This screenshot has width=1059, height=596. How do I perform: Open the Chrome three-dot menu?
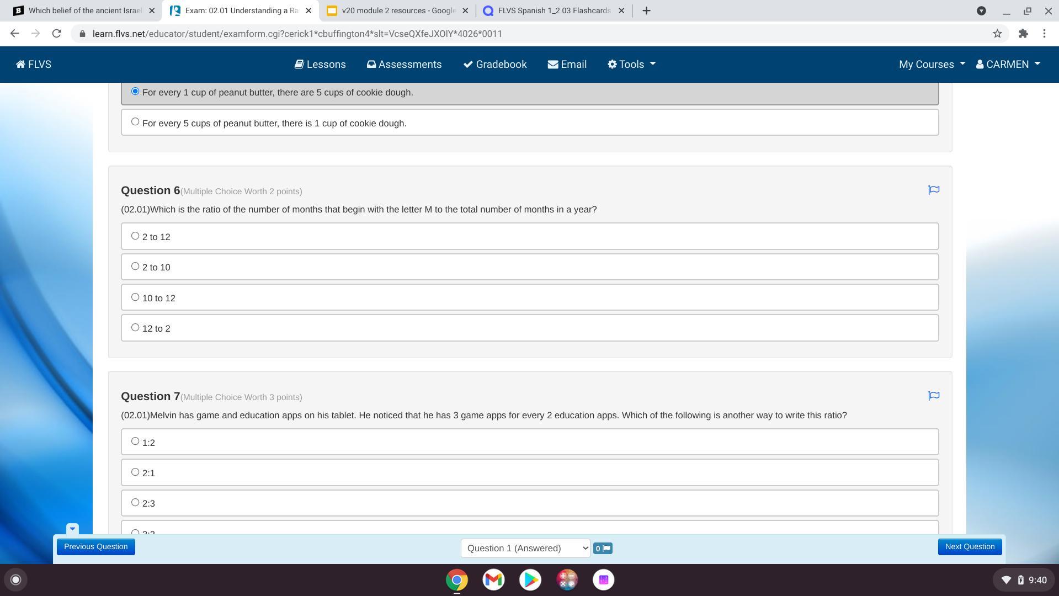coord(1044,34)
